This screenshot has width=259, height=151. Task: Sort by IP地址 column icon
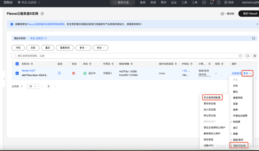(x=191, y=64)
